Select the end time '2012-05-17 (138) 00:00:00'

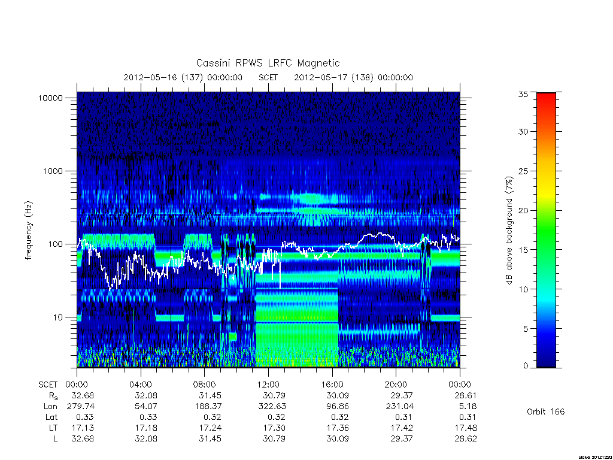353,77
